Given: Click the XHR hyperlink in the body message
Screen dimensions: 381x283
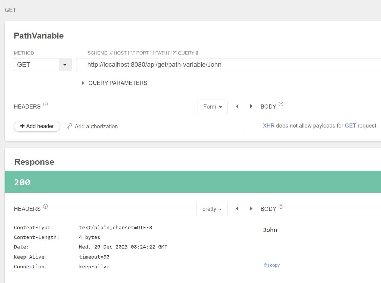Looking at the screenshot, I should 268,125.
